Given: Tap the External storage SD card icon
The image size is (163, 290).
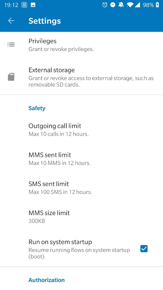Looking at the screenshot, I should coord(11,77).
